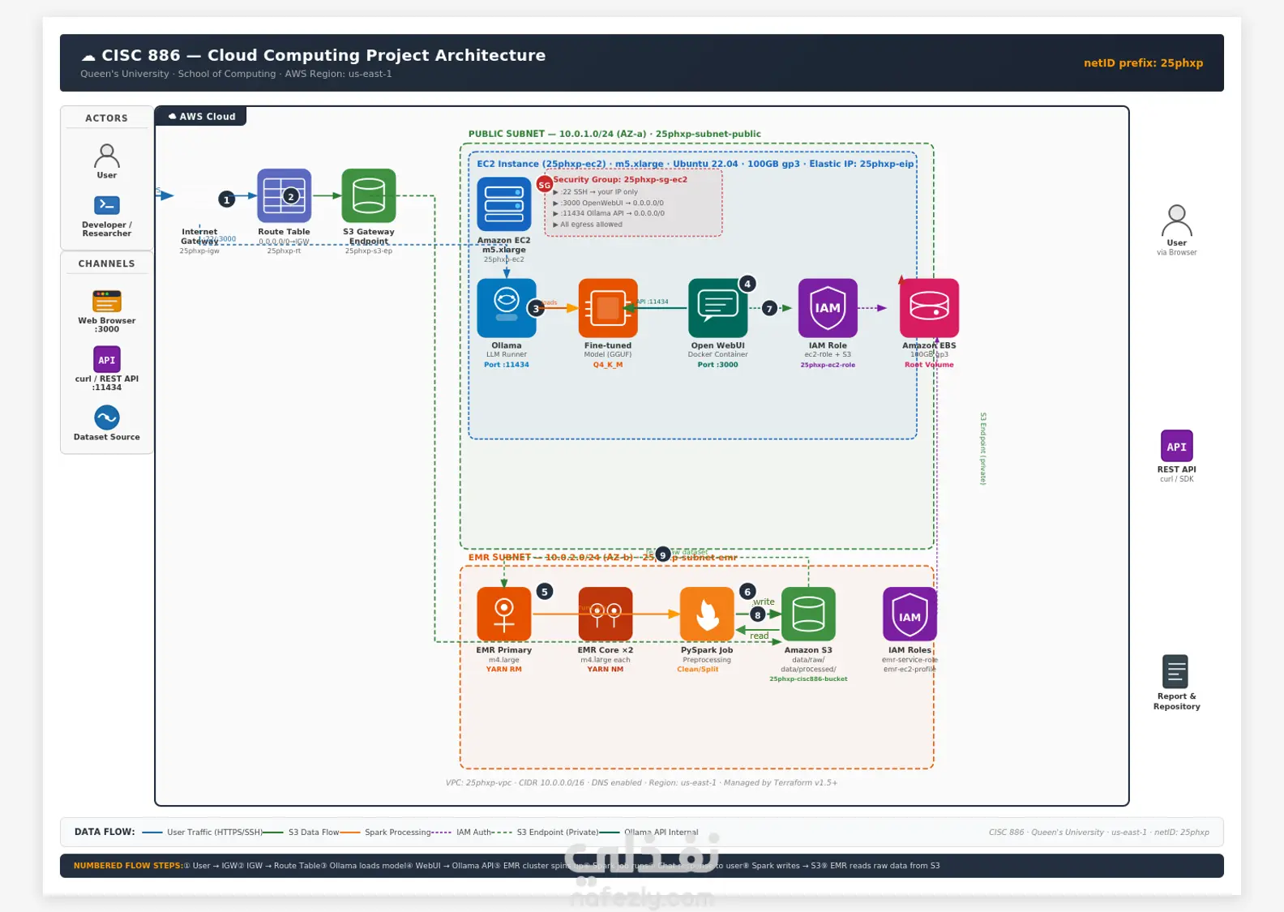
Task: Click the 'All egress allowed' rule
Action: point(588,225)
